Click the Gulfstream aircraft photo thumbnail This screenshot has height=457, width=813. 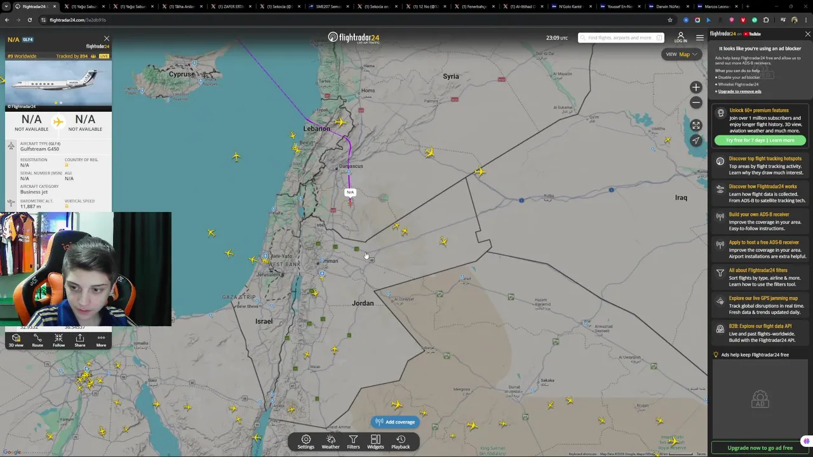[x=58, y=85]
